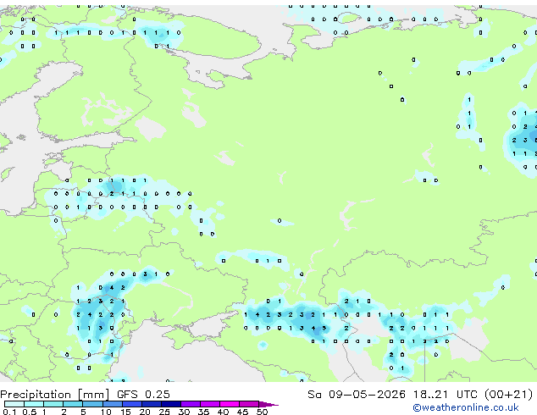Screen dimensions: 537x415
Task: Click the 2–5 mm legend swatch
Action: pos(73,404)
